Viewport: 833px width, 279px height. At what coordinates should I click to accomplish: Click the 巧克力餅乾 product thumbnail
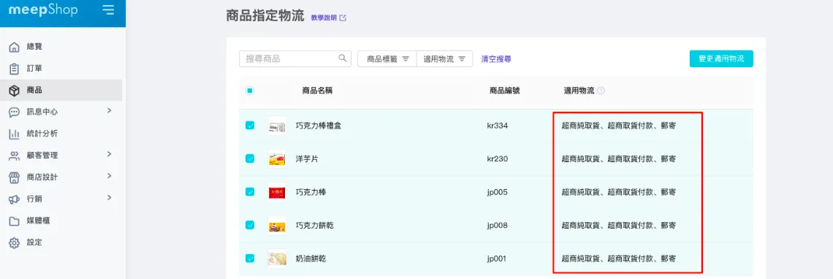(x=278, y=226)
